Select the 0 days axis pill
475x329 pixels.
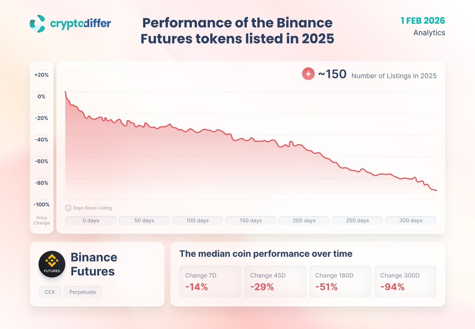point(91,220)
